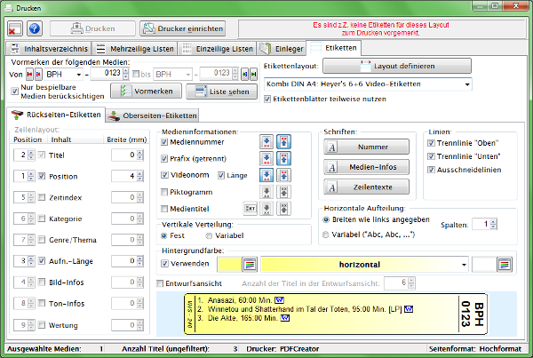
Task: Click the yellow background color swatch
Action: click(228, 264)
